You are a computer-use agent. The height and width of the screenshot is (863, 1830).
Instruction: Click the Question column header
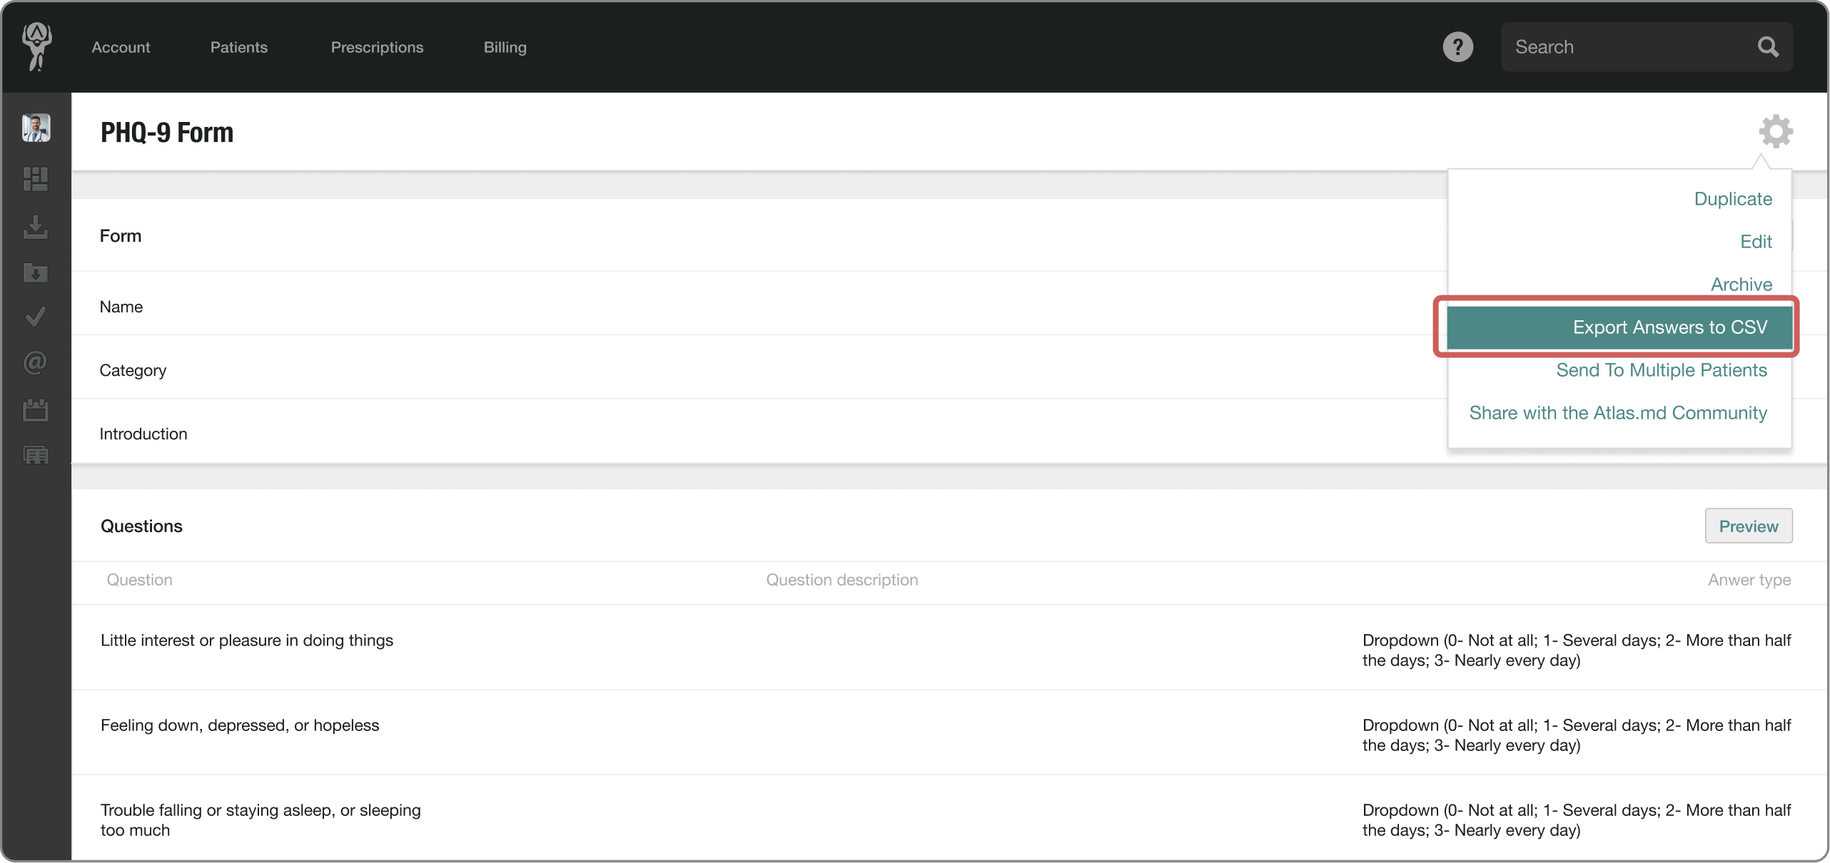[x=140, y=580]
